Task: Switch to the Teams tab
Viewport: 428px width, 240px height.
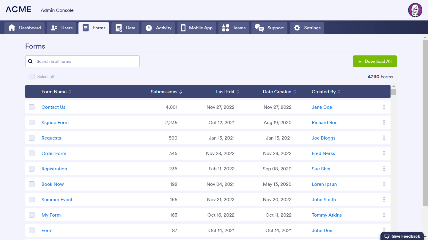Action: (x=234, y=28)
